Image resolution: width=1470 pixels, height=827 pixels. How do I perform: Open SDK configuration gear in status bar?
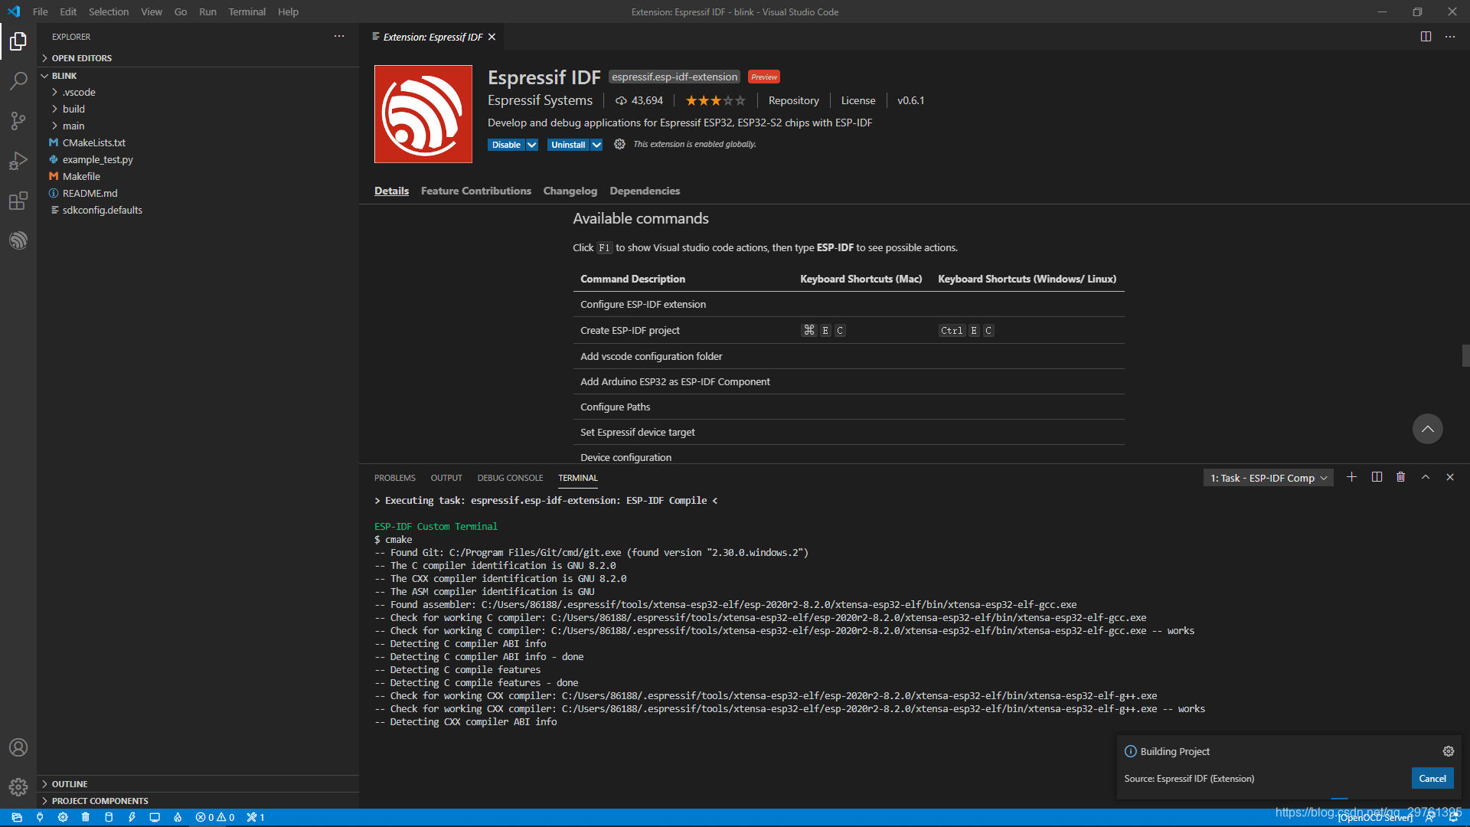[x=63, y=817]
